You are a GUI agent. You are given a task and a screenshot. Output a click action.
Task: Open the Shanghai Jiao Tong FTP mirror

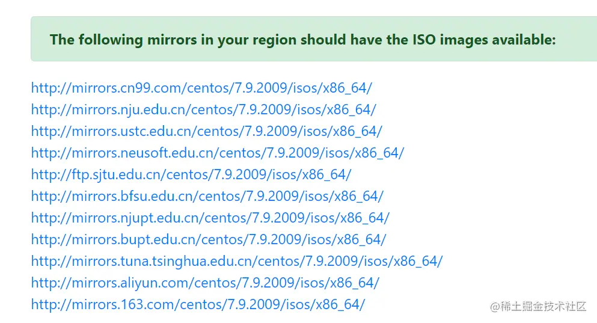pos(191,174)
